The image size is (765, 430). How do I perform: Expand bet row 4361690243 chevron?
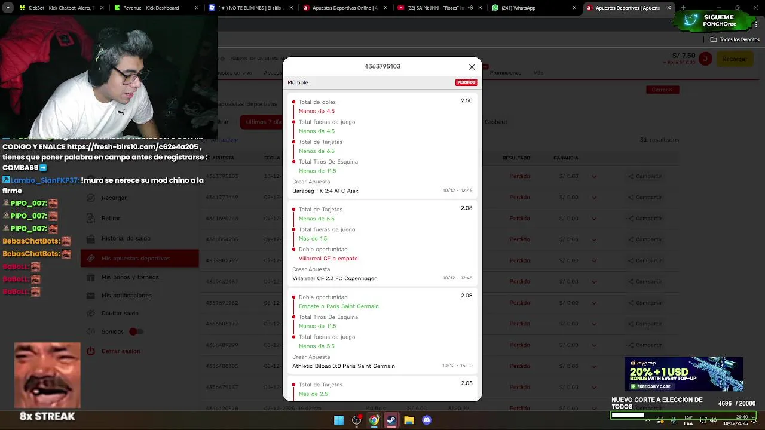tap(593, 219)
